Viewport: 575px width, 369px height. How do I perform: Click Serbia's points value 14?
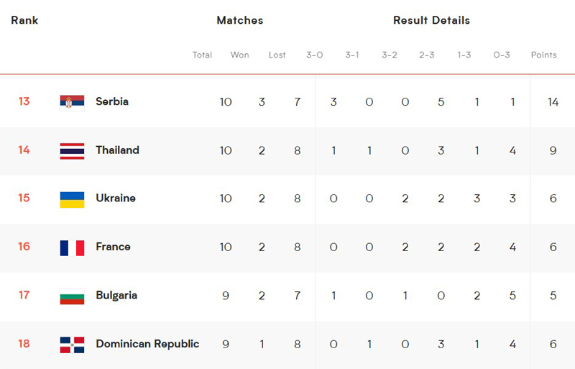tap(553, 101)
